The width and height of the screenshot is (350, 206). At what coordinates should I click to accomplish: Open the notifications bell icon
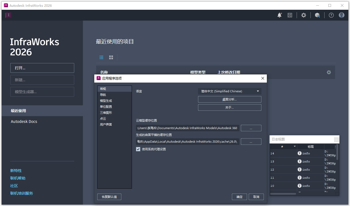tap(279, 15)
